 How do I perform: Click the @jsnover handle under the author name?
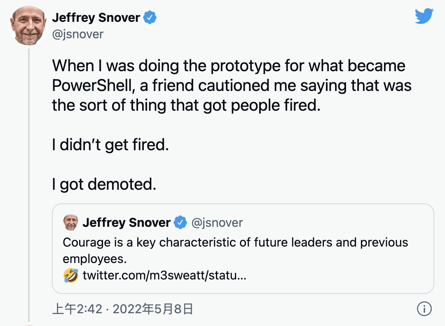77,34
